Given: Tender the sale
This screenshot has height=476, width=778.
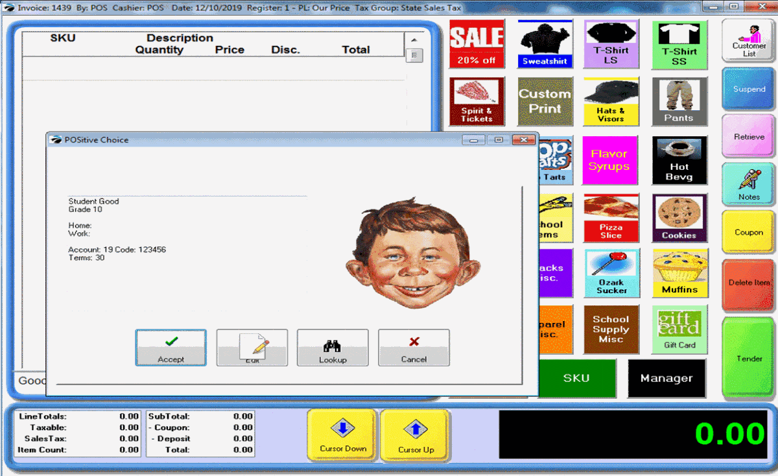Looking at the screenshot, I should click(x=749, y=357).
